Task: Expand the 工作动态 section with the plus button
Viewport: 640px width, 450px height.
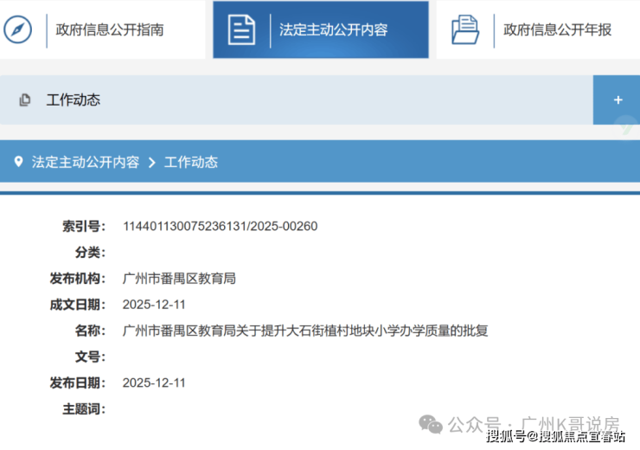Action: click(x=618, y=100)
